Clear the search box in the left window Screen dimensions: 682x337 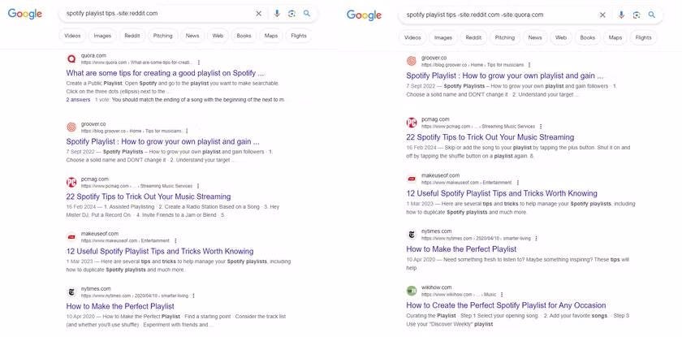[x=259, y=14]
